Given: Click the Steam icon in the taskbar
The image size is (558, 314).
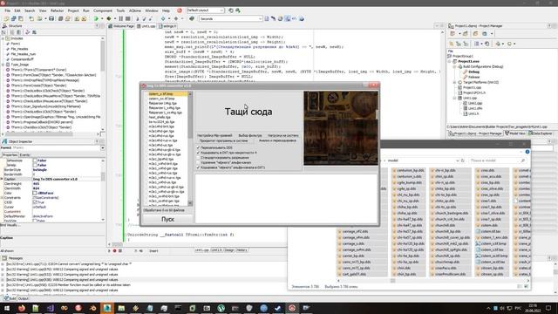Looking at the screenshot, I should coord(277,308).
